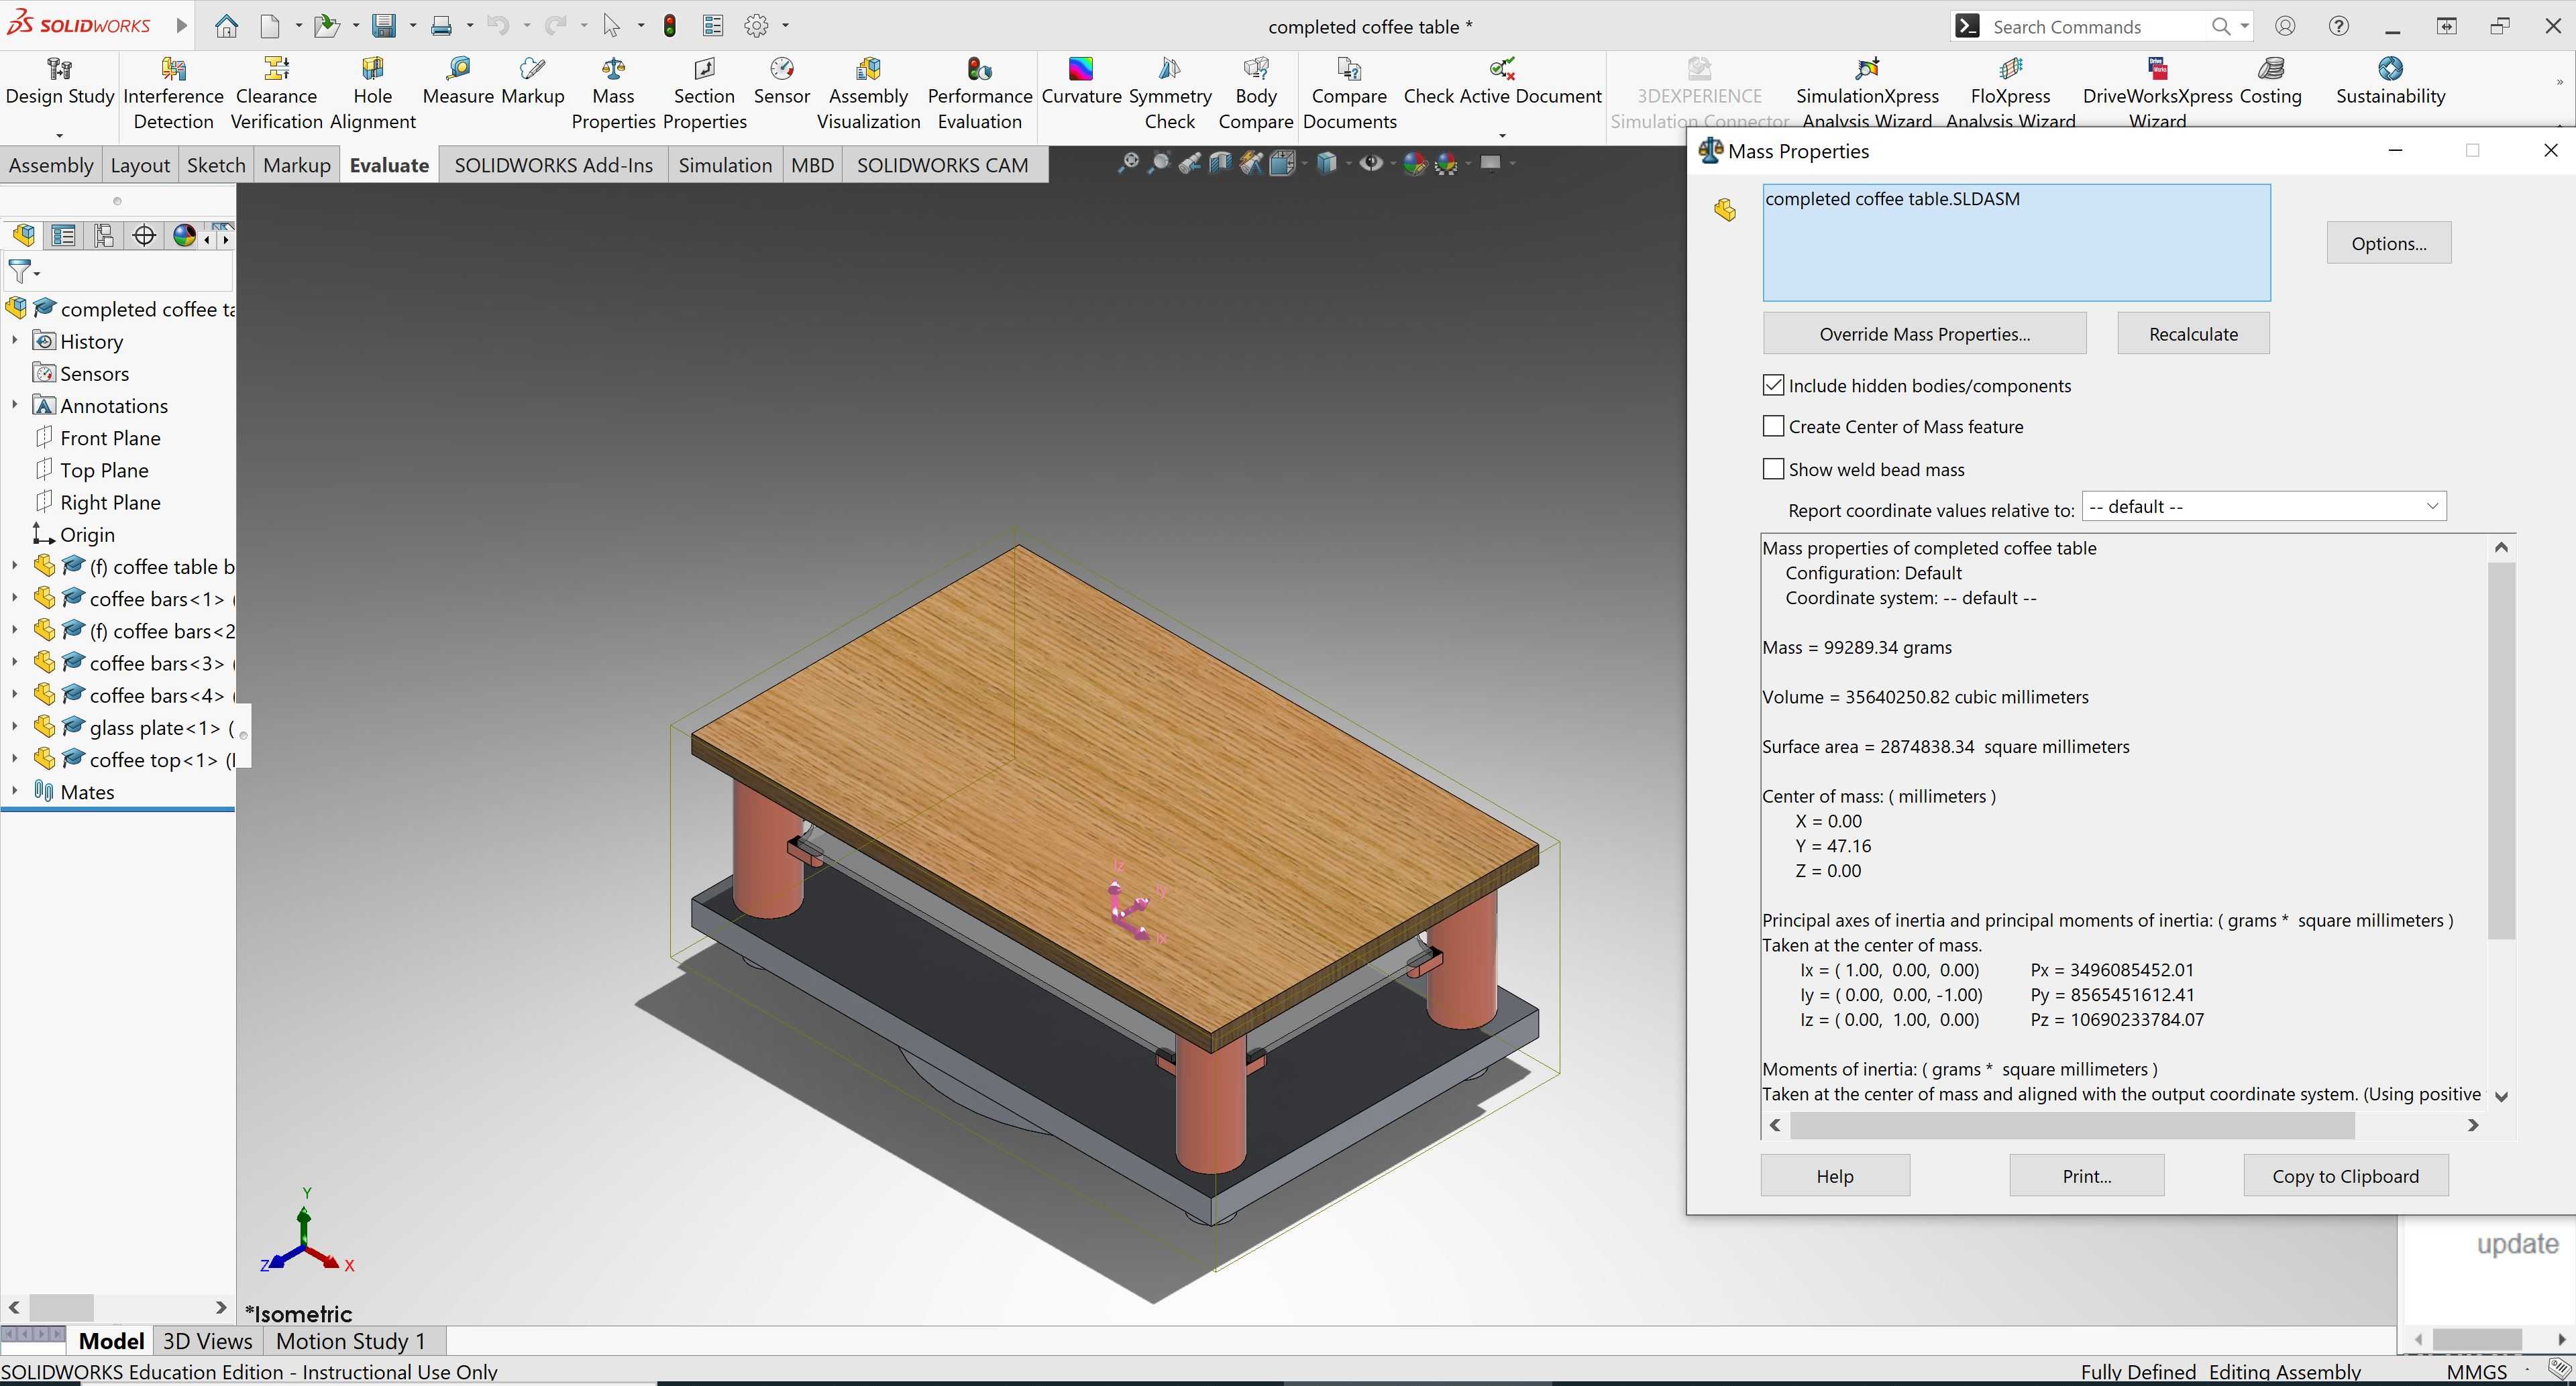The height and width of the screenshot is (1386, 2576).
Task: Check Show weld bead mass
Action: tap(1773, 469)
